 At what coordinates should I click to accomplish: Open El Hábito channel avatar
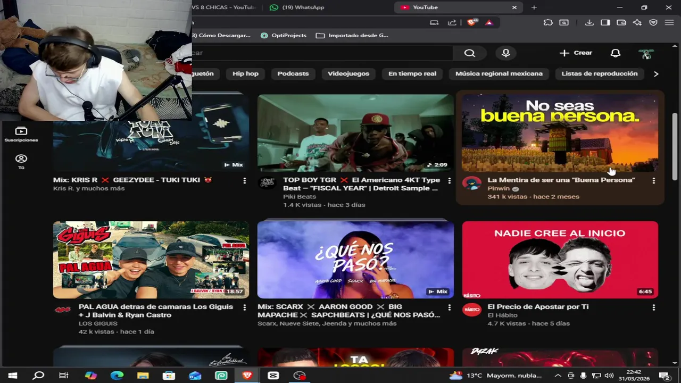coord(471,310)
